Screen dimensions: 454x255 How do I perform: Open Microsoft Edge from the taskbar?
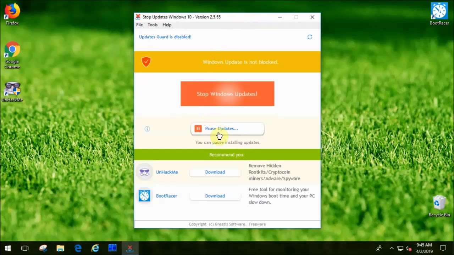[78, 248]
